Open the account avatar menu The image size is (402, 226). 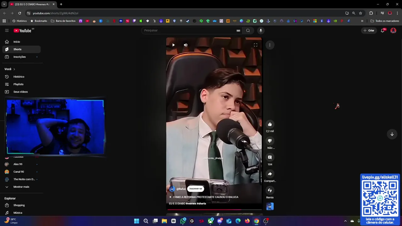coord(393,30)
